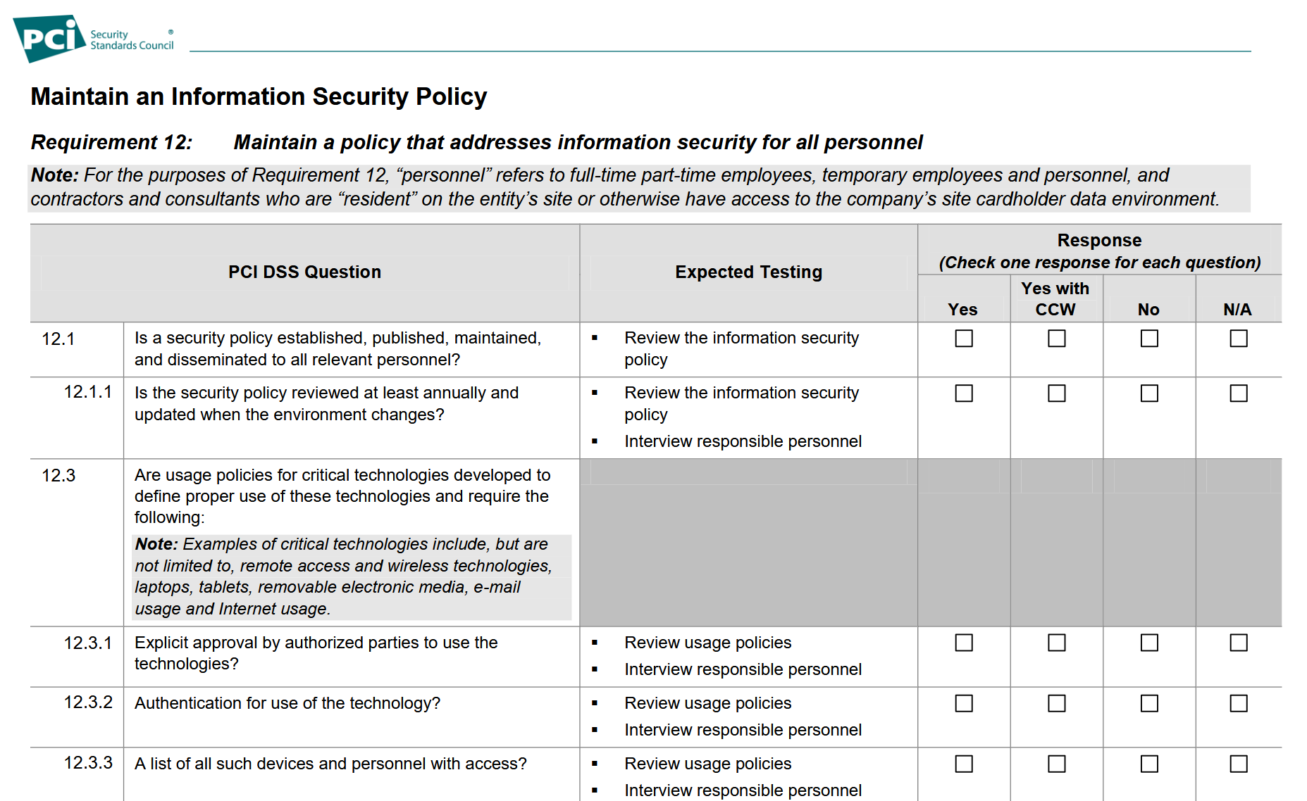This screenshot has height=801, width=1307.
Task: Mark No for question 12.1
Action: 1148,339
